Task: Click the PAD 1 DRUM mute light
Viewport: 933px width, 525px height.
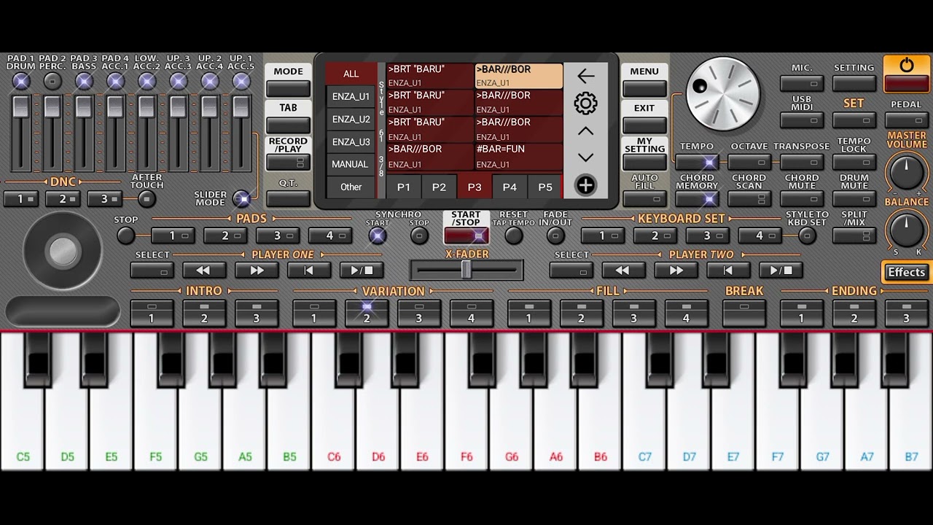Action: coord(21,81)
